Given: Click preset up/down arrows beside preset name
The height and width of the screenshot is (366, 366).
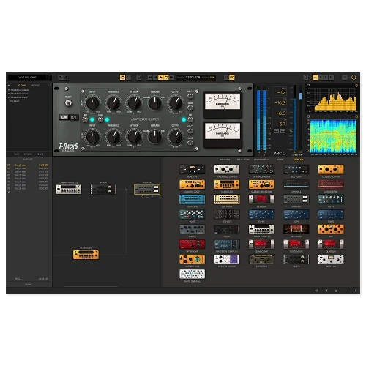Looking at the screenshot, I should coord(49,78).
